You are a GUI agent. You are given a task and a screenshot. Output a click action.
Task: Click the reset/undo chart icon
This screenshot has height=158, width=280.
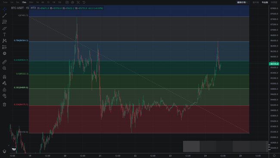[84, 2]
